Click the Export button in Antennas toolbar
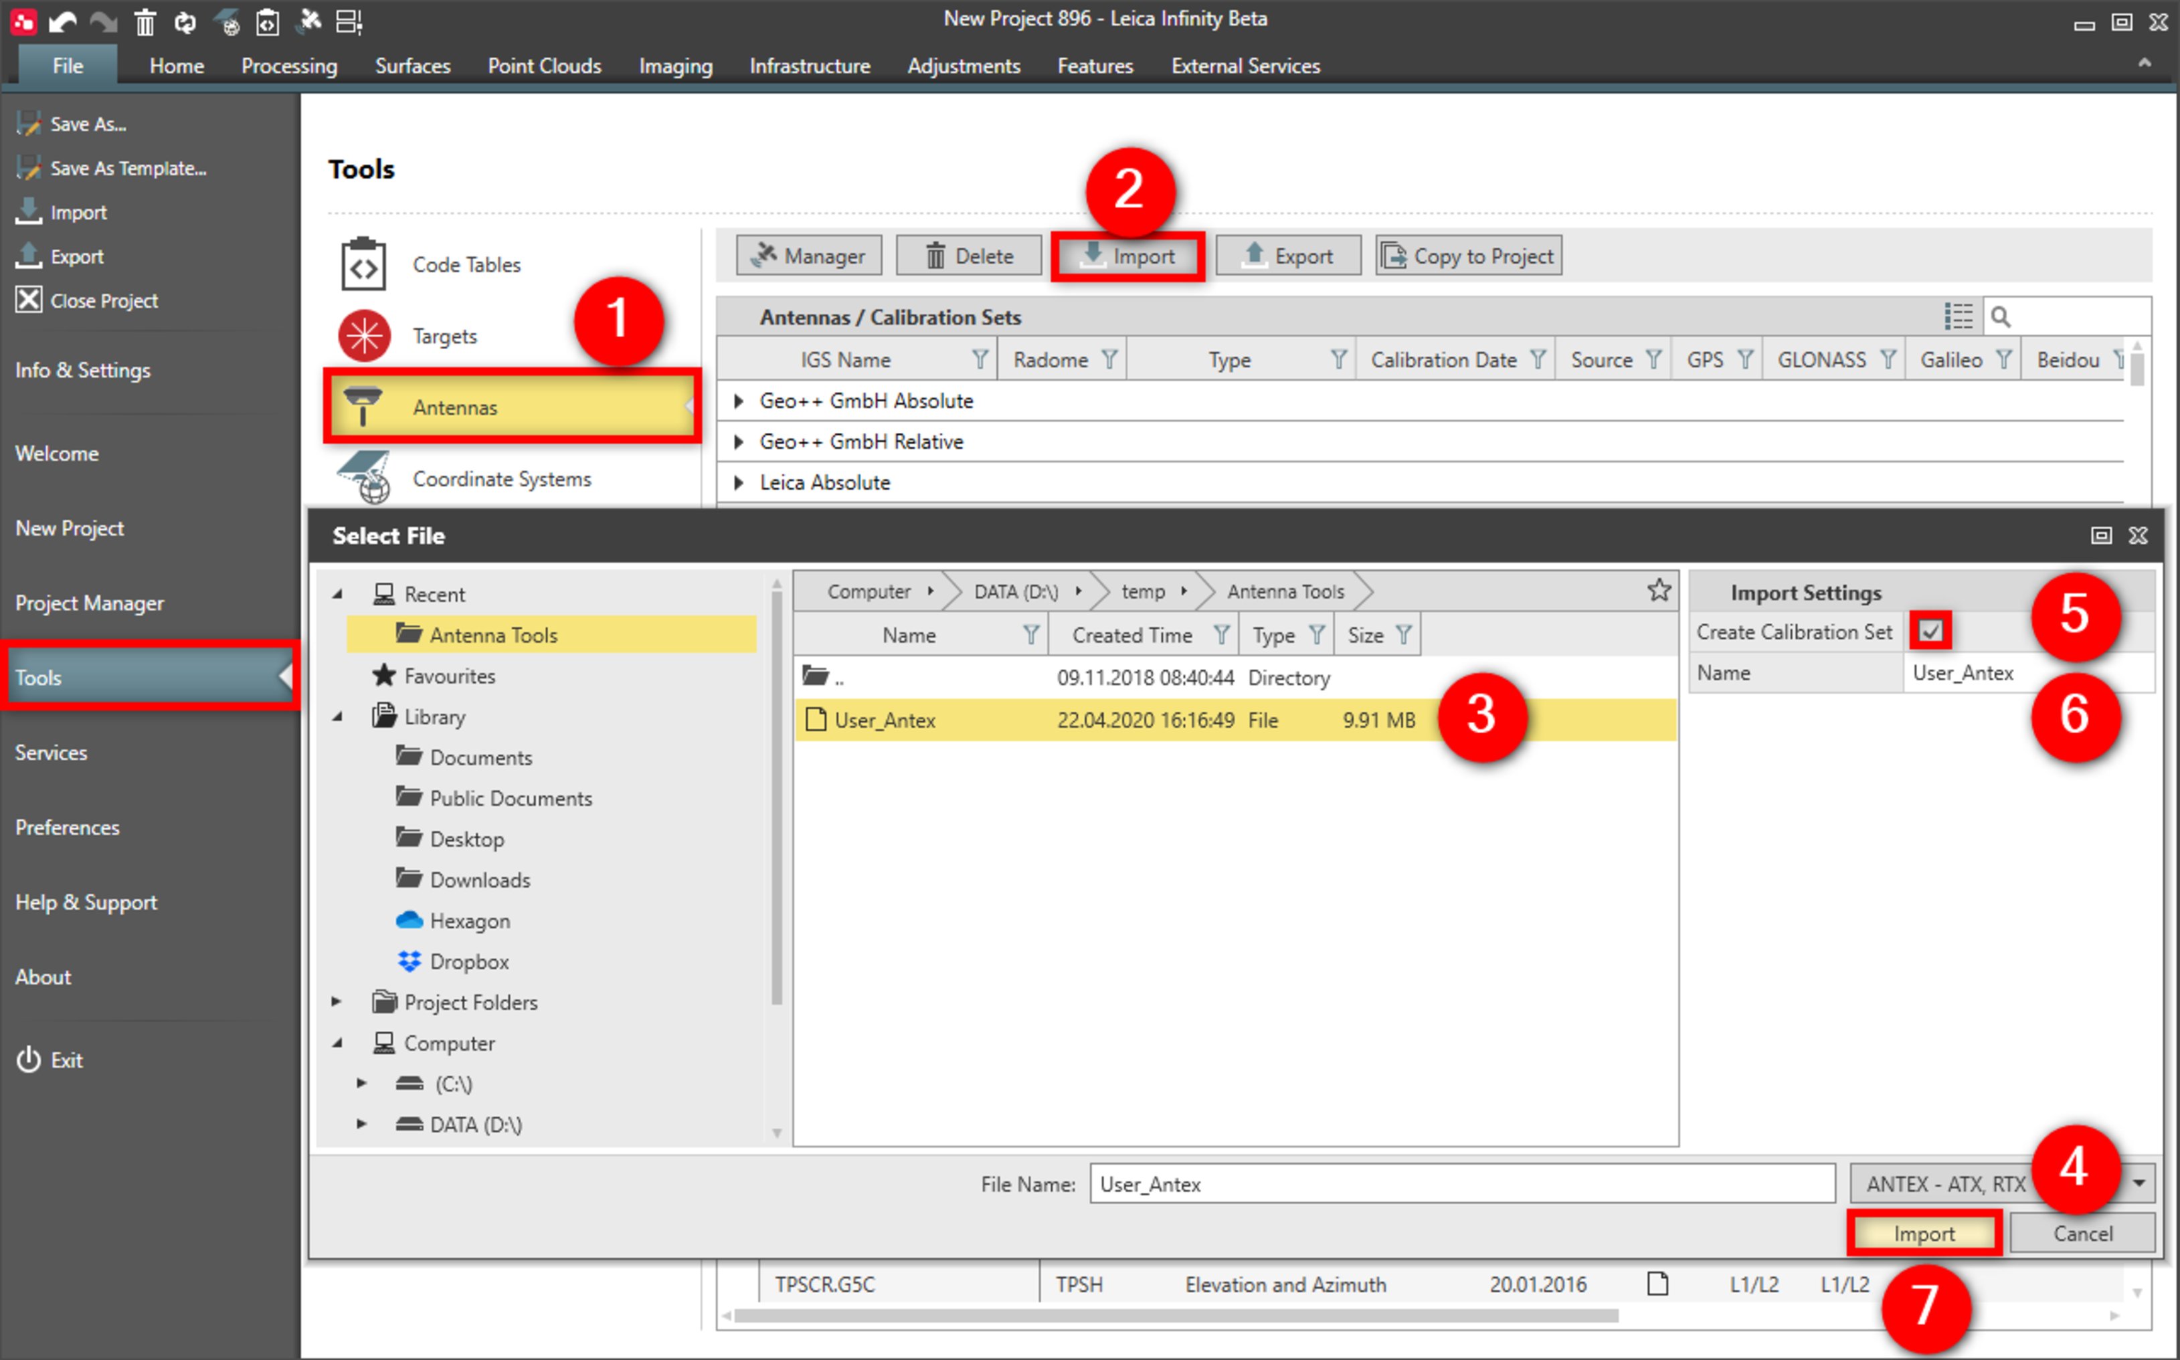Viewport: 2180px width, 1360px height. coord(1287,256)
